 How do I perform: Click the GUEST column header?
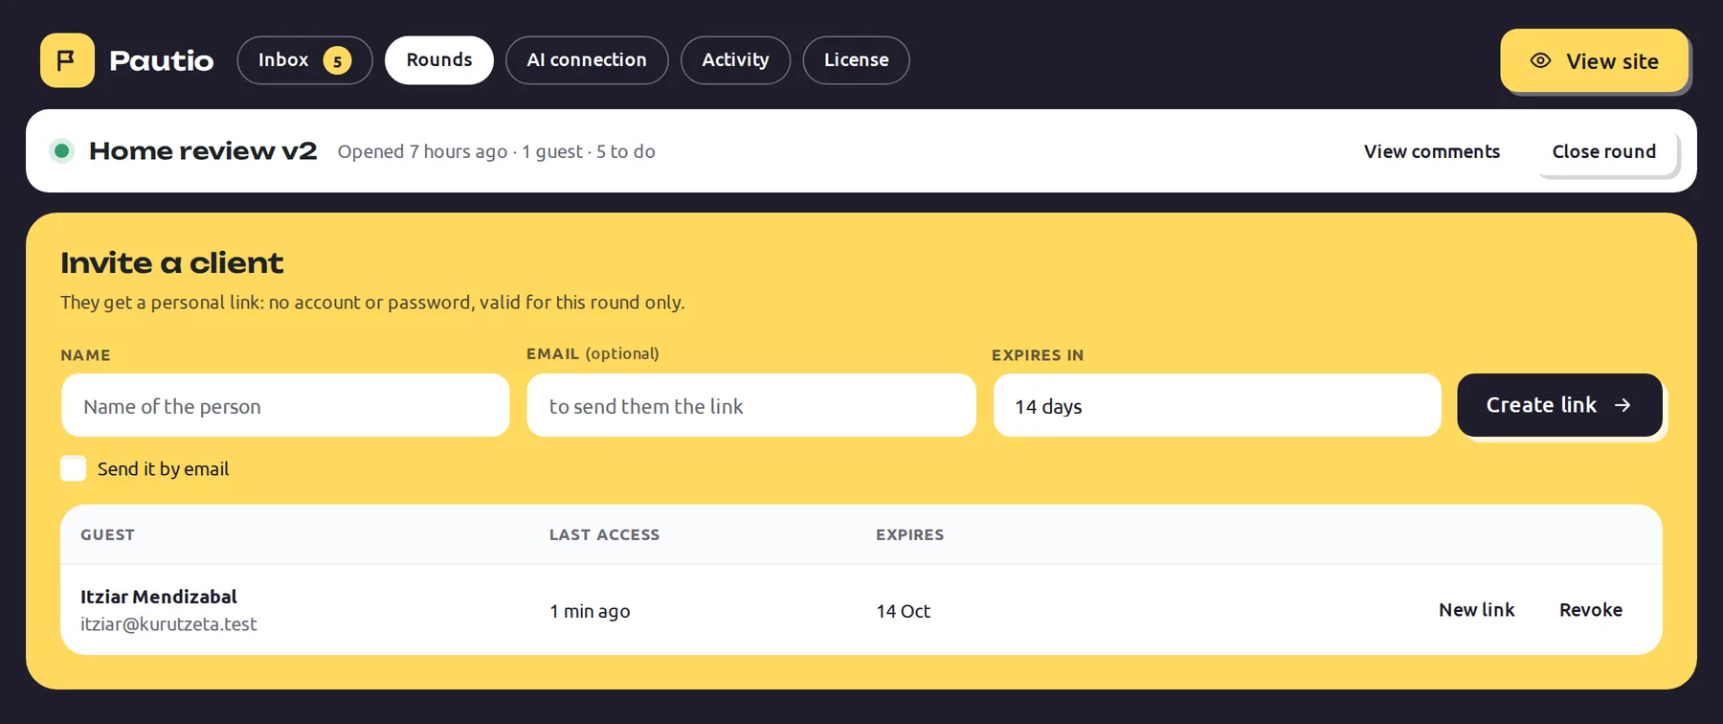tap(107, 534)
